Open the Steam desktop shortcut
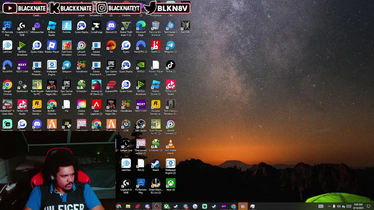The height and width of the screenshot is (210, 374). 156,166
